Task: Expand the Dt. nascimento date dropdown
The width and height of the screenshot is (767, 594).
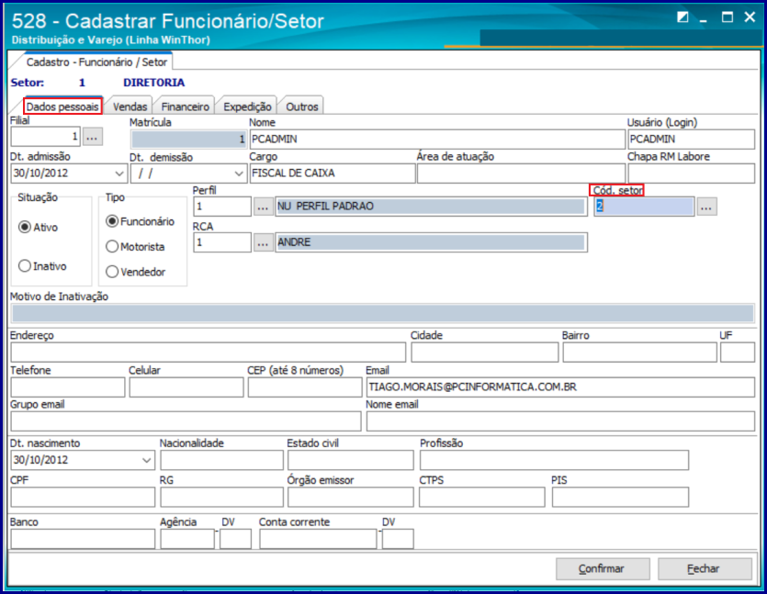Action: pyautogui.click(x=146, y=460)
